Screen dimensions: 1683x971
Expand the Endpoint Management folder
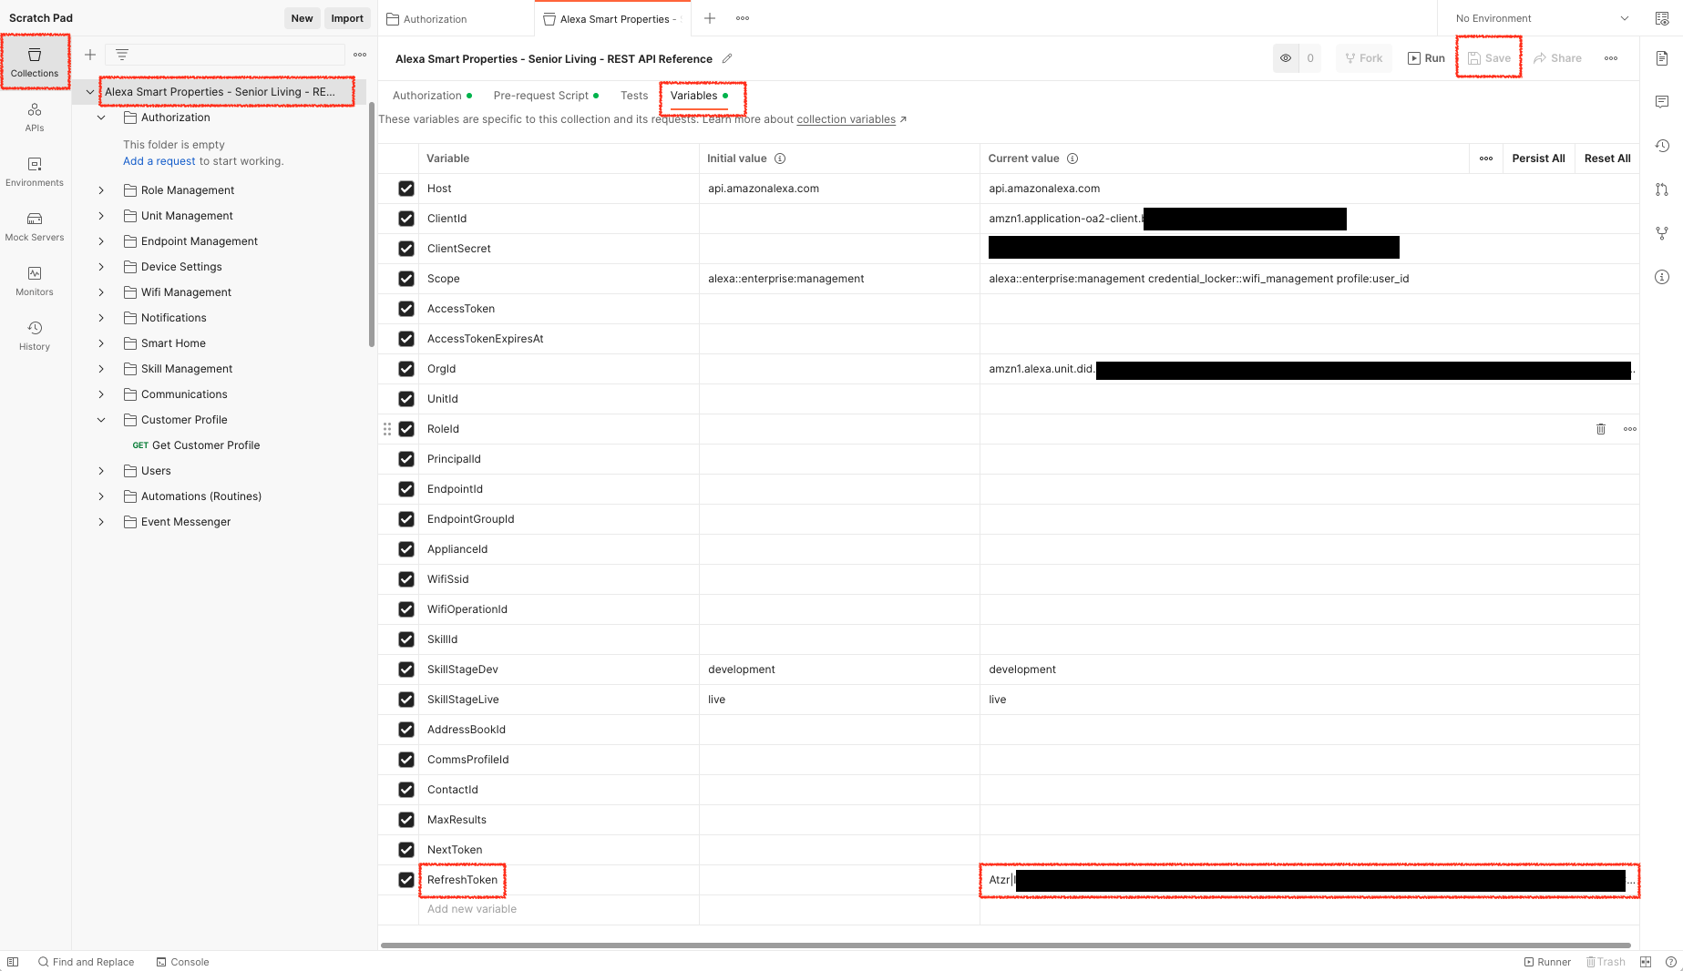pyautogui.click(x=101, y=241)
